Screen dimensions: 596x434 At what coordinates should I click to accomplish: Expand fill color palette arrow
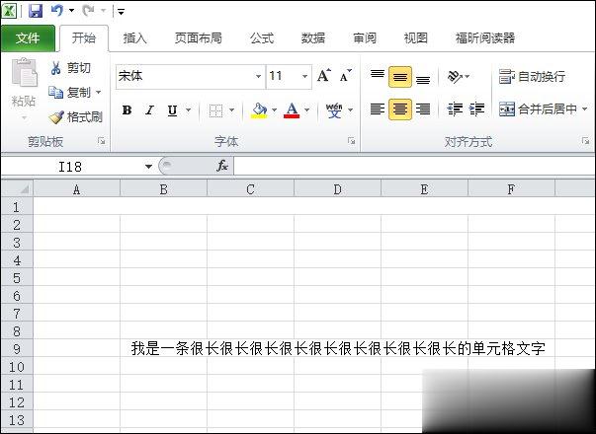(x=275, y=110)
